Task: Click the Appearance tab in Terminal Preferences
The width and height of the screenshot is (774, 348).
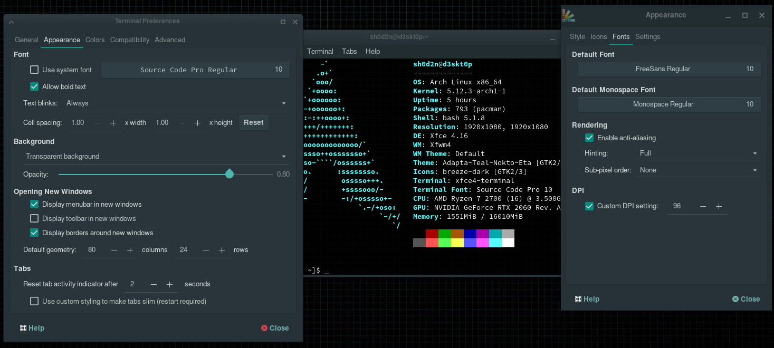Action: tap(62, 40)
